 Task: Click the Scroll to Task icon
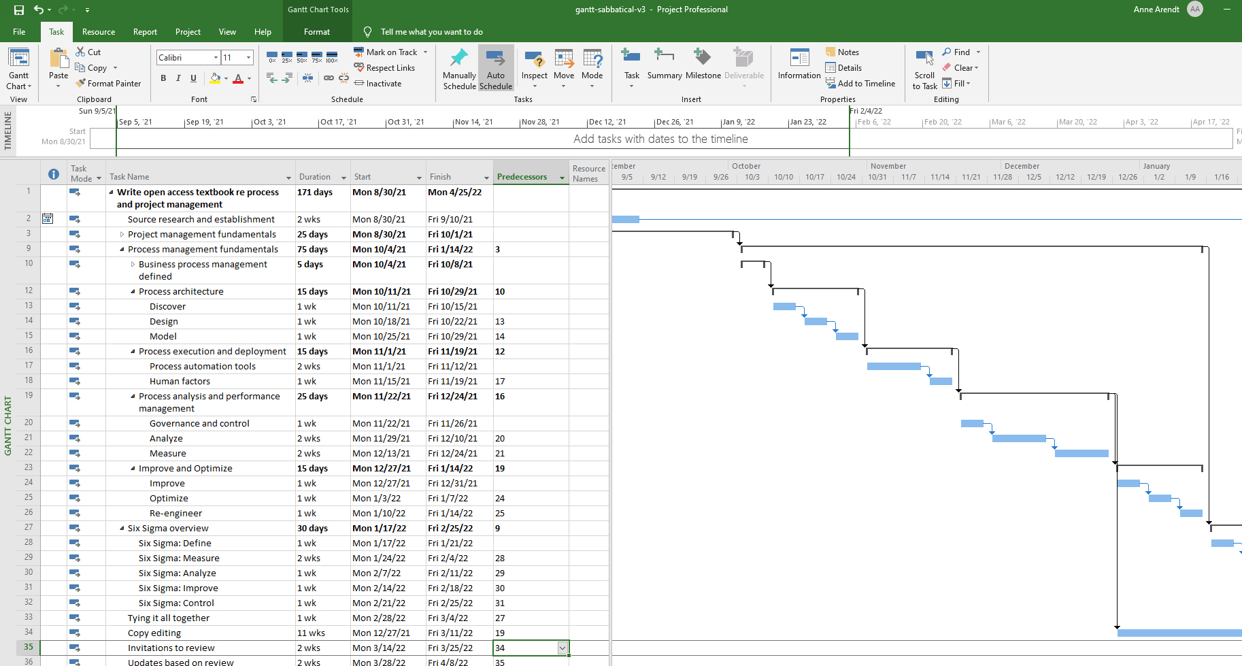tap(924, 66)
